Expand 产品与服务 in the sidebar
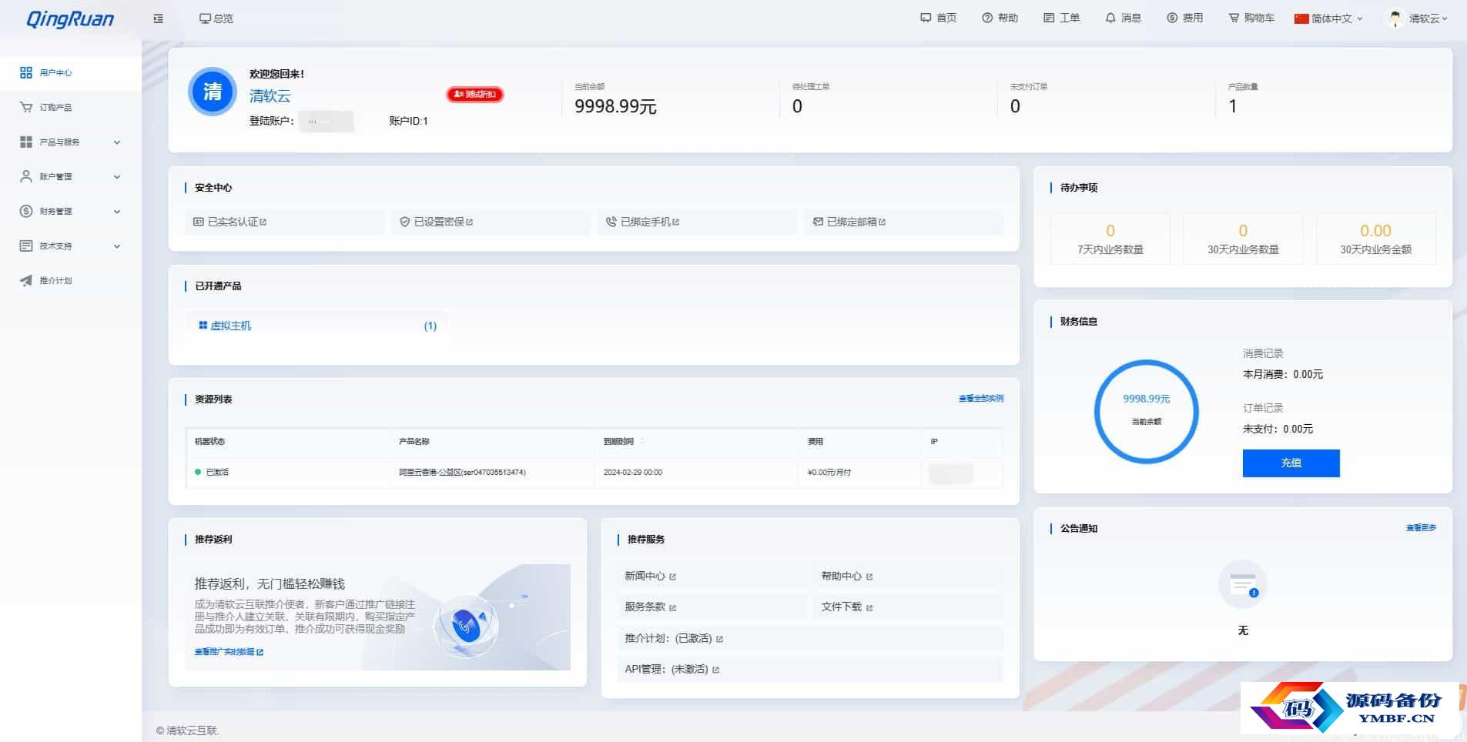 [x=70, y=142]
